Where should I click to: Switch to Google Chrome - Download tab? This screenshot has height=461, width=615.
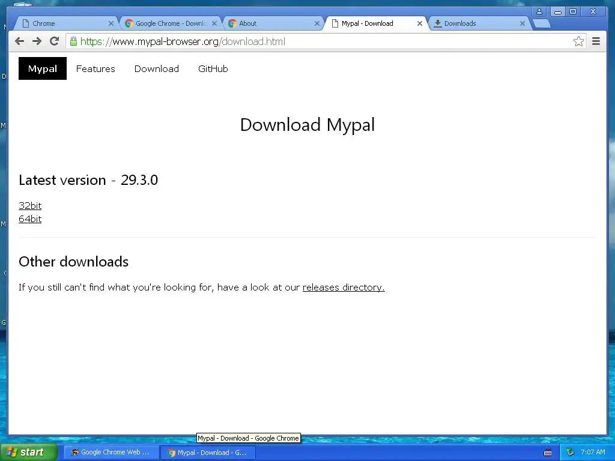click(169, 23)
